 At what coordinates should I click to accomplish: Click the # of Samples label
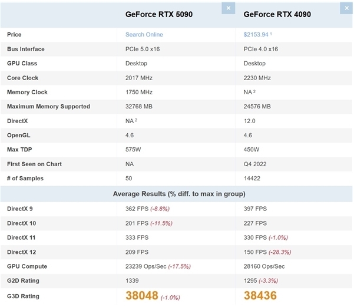(25, 178)
